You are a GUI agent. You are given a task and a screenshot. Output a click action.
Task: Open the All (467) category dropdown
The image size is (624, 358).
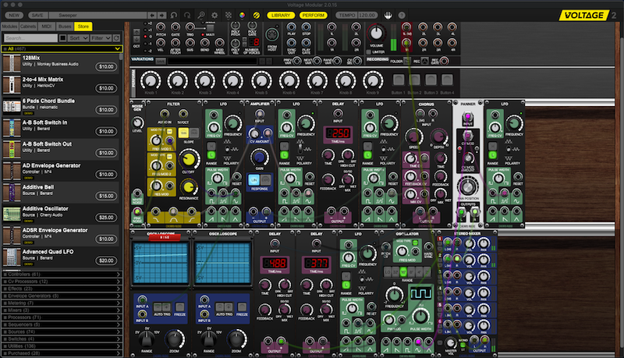pyautogui.click(x=62, y=48)
